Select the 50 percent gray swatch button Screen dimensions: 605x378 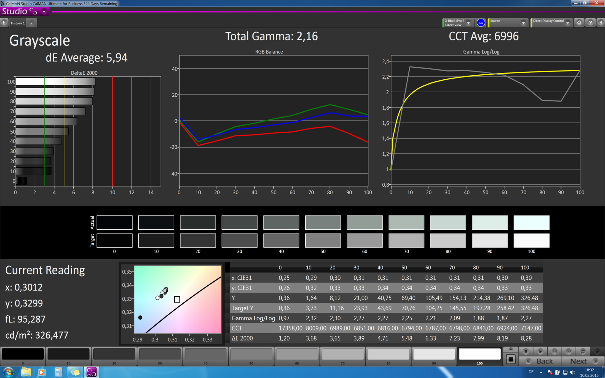tap(251, 355)
